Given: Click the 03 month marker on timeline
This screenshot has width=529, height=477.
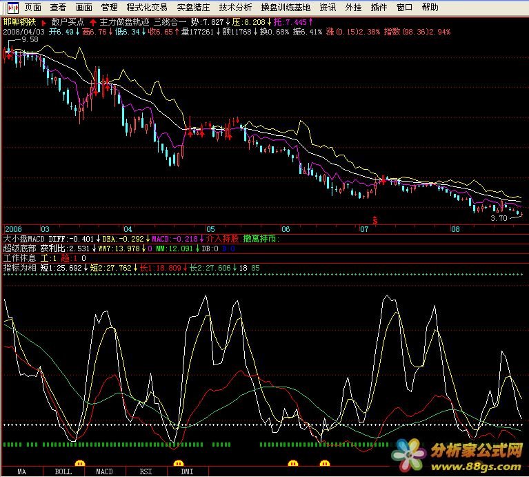Looking at the screenshot, I should 45,229.
